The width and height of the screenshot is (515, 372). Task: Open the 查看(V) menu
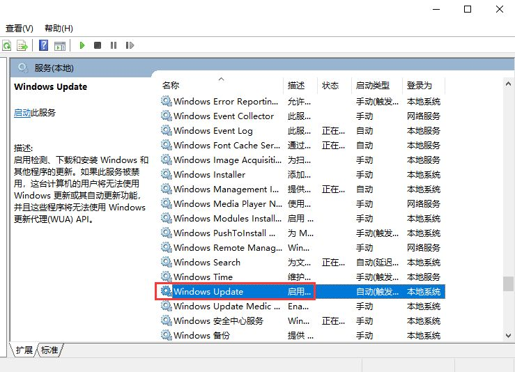tap(20, 29)
